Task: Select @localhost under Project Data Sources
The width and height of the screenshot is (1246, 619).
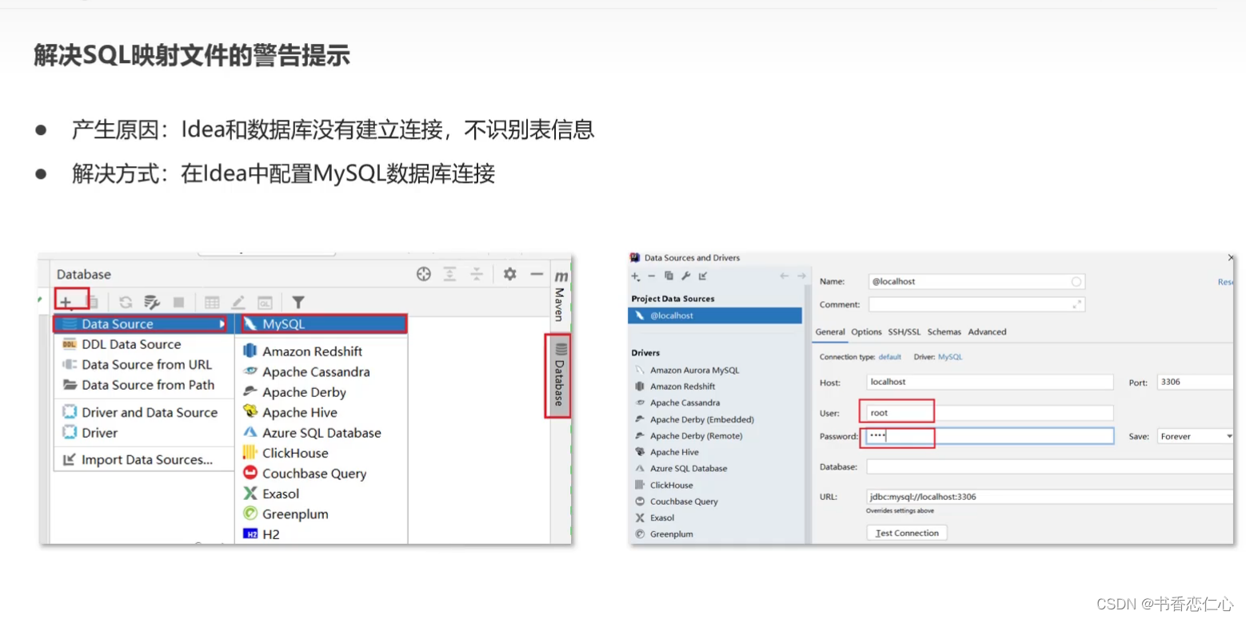Action: tap(714, 315)
